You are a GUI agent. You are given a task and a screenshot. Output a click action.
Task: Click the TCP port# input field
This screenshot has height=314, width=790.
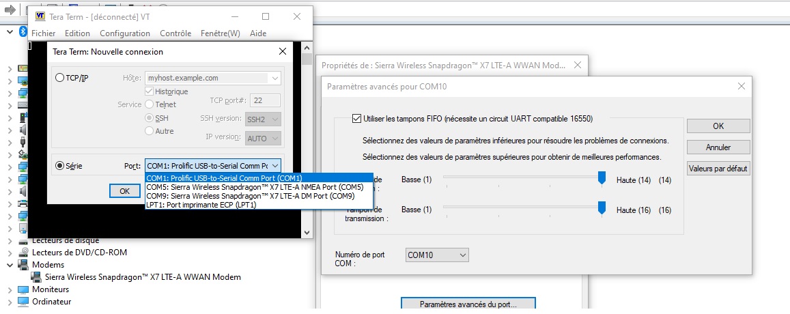coord(265,100)
